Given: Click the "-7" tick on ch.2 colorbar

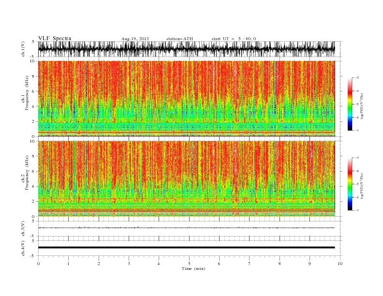Looking at the screenshot, I should (x=357, y=210).
